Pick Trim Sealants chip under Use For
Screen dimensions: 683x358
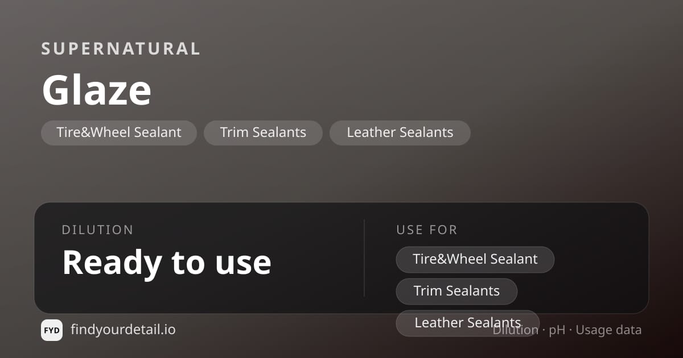(x=456, y=292)
